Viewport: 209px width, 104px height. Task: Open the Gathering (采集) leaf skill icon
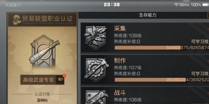coord(95,37)
